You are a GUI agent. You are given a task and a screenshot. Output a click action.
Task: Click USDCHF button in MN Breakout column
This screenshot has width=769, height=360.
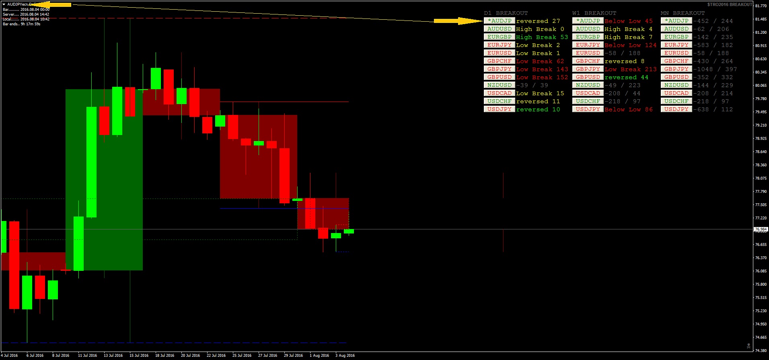pos(676,101)
